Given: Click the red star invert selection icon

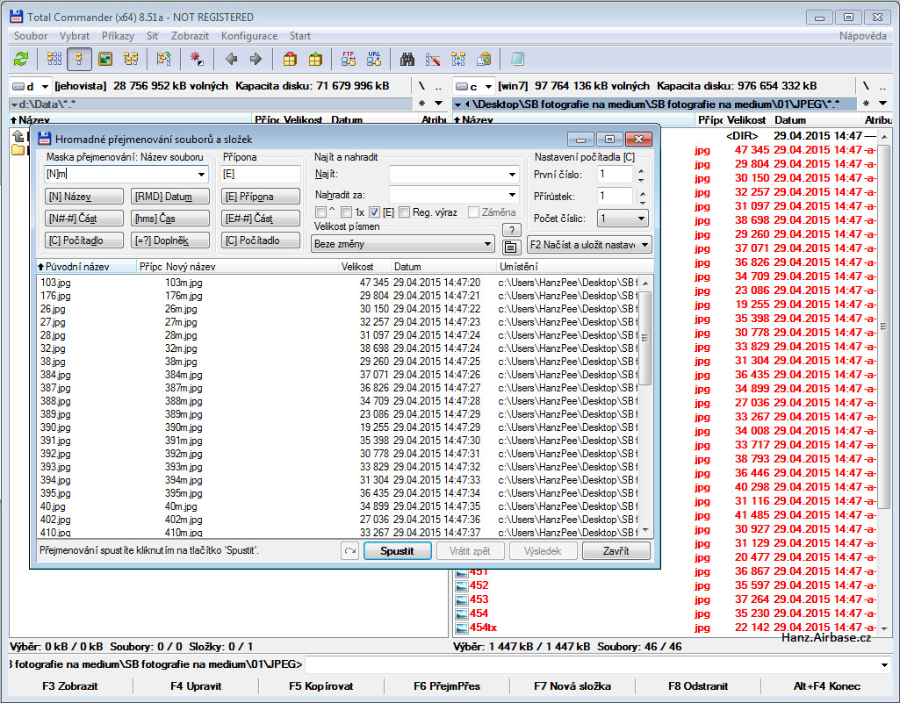Looking at the screenshot, I should click(x=197, y=59).
